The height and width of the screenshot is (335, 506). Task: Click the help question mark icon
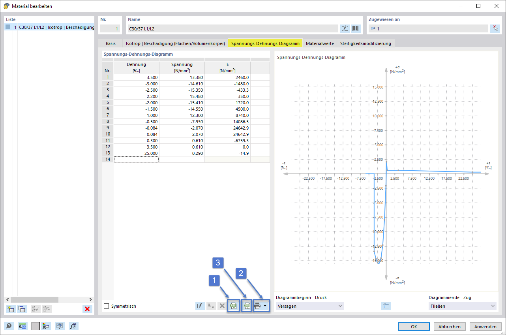(9, 326)
